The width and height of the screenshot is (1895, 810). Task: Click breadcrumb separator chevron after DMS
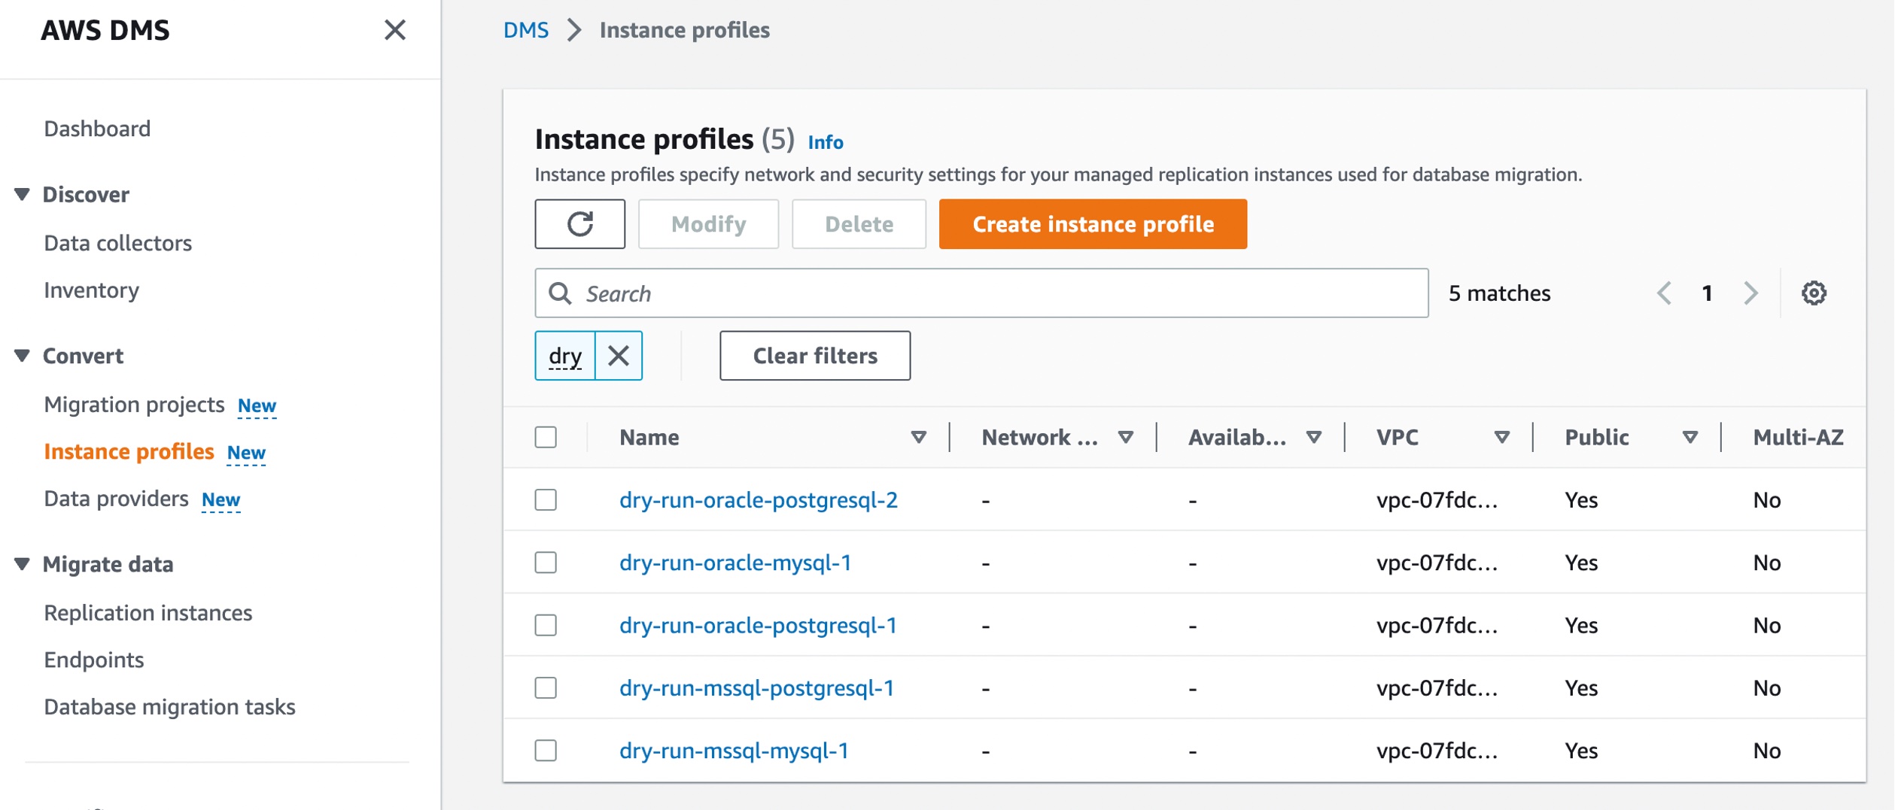(x=574, y=30)
